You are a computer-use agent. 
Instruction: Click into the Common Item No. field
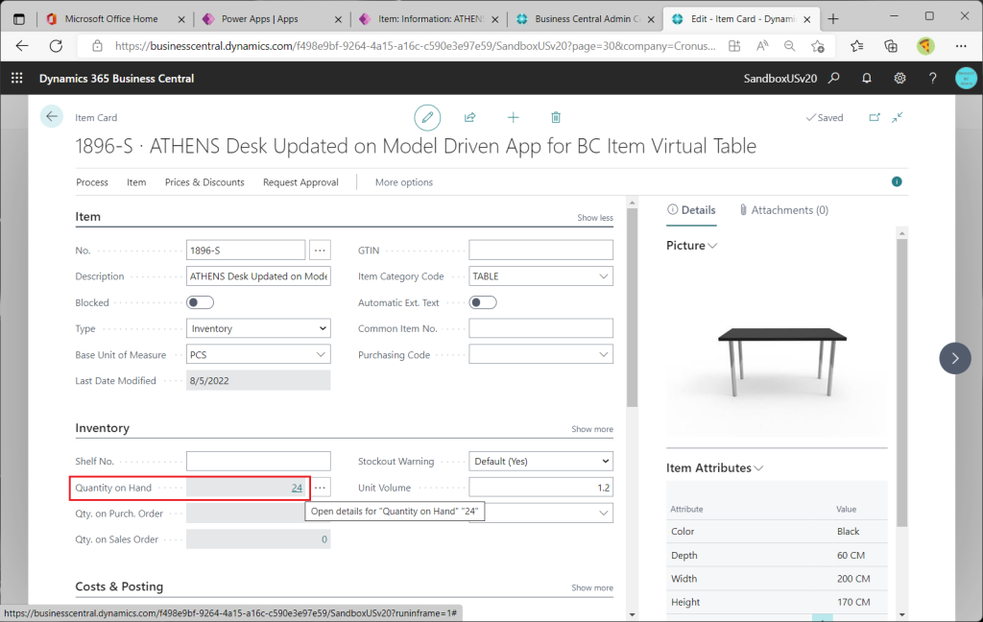coord(541,328)
